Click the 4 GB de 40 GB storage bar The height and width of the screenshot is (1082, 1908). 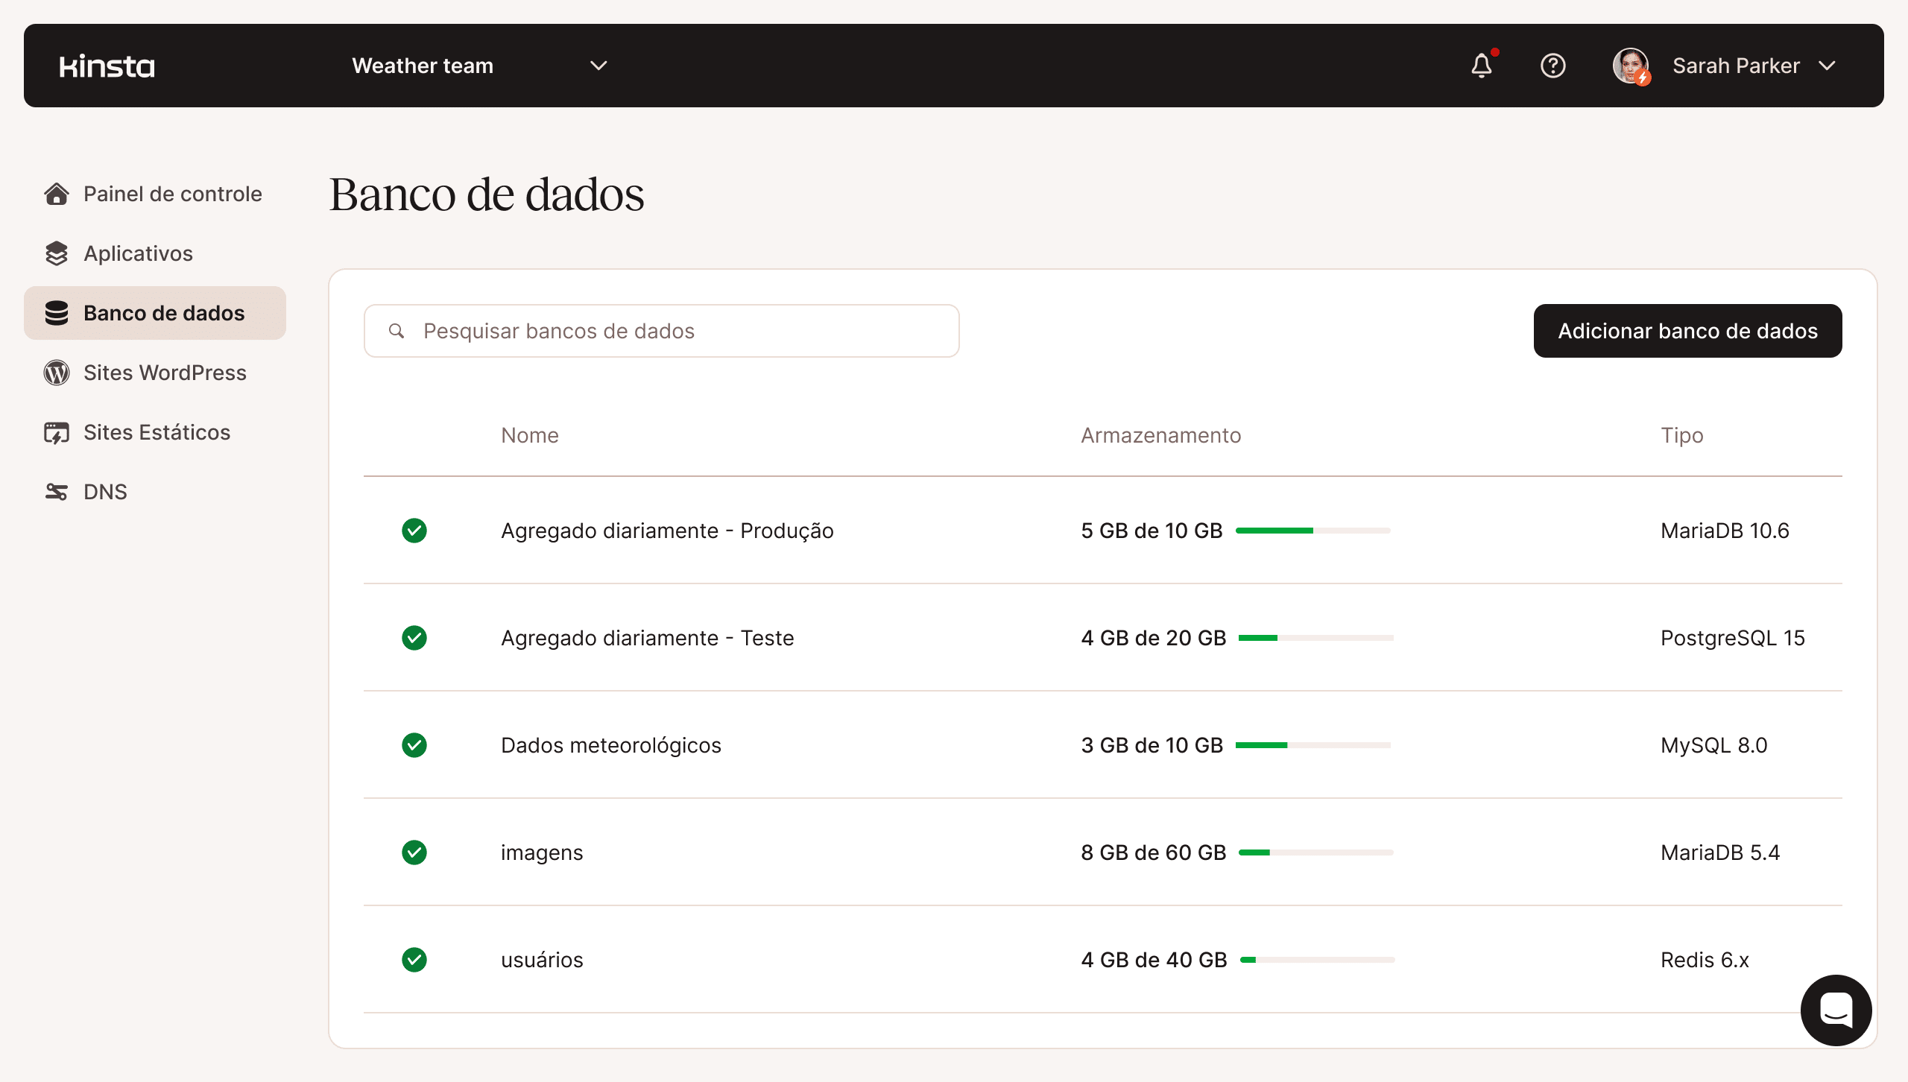pyautogui.click(x=1318, y=960)
